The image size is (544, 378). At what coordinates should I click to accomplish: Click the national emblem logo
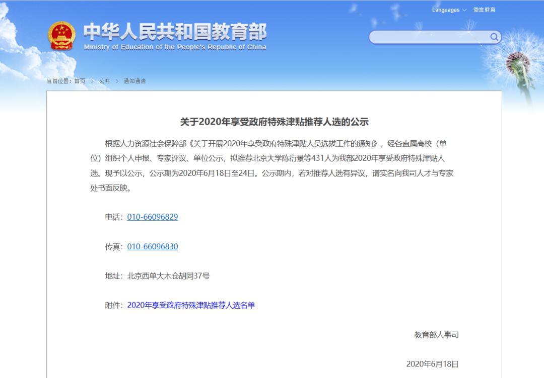(61, 36)
